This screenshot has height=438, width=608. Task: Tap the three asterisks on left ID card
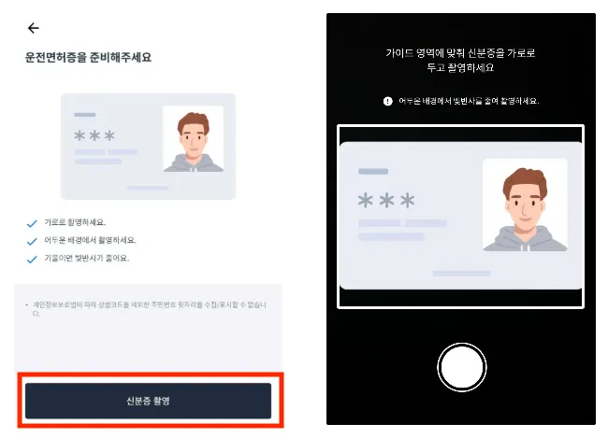[x=94, y=135]
